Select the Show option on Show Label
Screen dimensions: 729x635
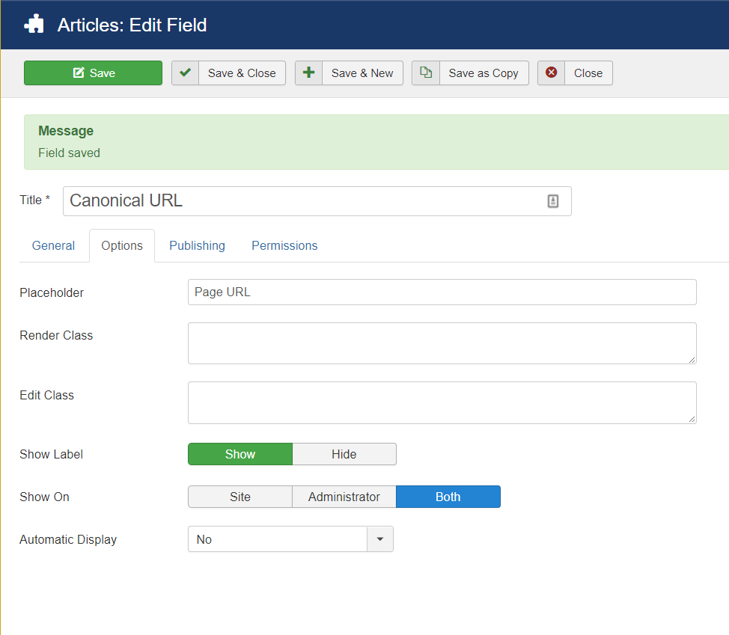coord(240,454)
